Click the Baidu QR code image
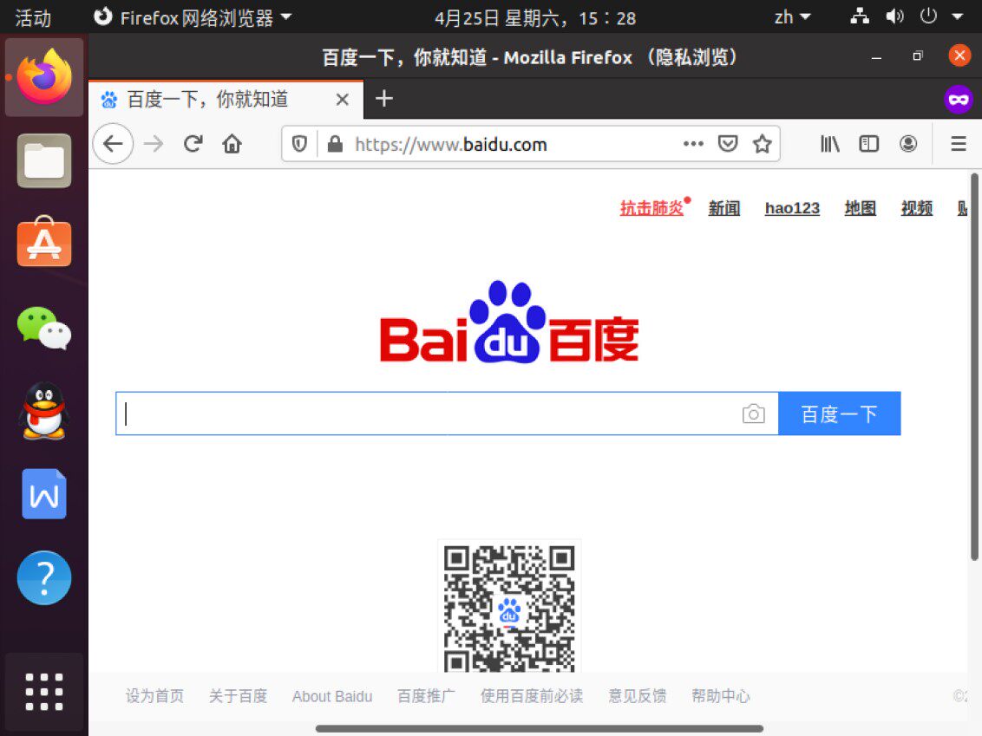Image resolution: width=982 pixels, height=736 pixels. tap(509, 607)
